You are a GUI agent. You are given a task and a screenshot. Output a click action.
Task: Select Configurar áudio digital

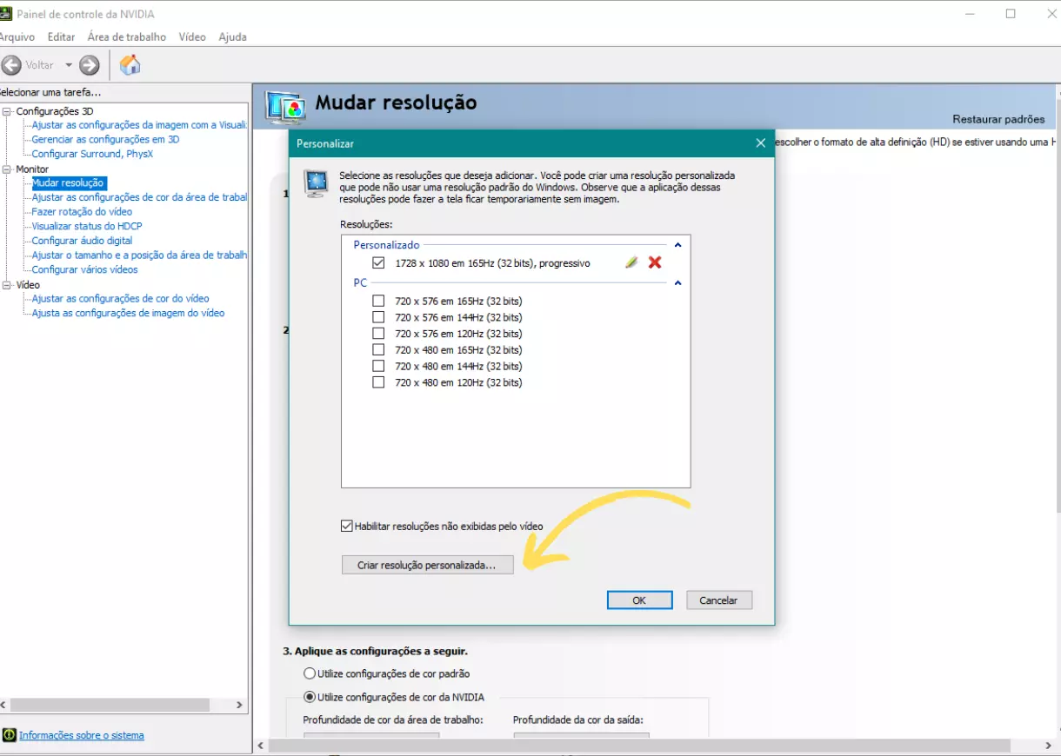point(82,241)
